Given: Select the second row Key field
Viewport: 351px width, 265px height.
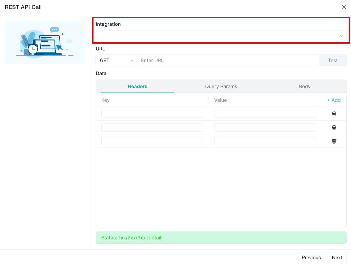Looking at the screenshot, I should [x=152, y=127].
